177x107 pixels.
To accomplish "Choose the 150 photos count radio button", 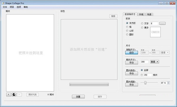I will pos(142,75).
